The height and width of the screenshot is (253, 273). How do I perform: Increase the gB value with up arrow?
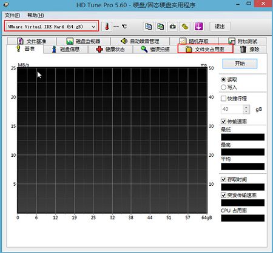tap(246, 108)
